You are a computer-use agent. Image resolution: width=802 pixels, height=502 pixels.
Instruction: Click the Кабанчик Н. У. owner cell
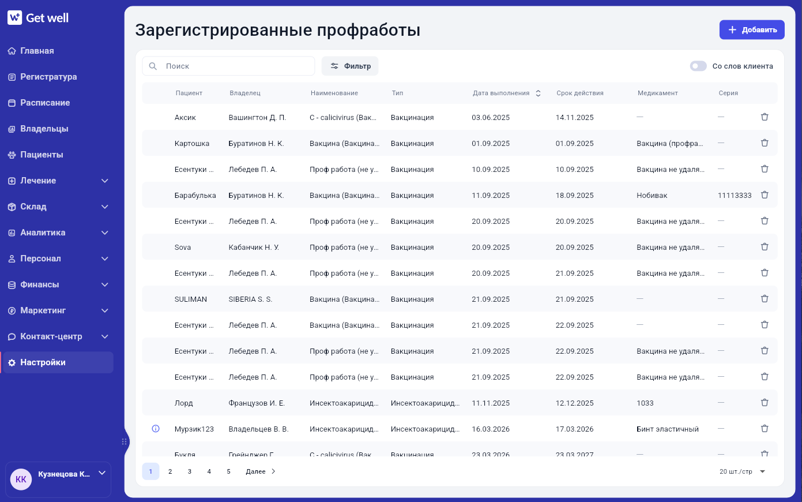(x=254, y=247)
